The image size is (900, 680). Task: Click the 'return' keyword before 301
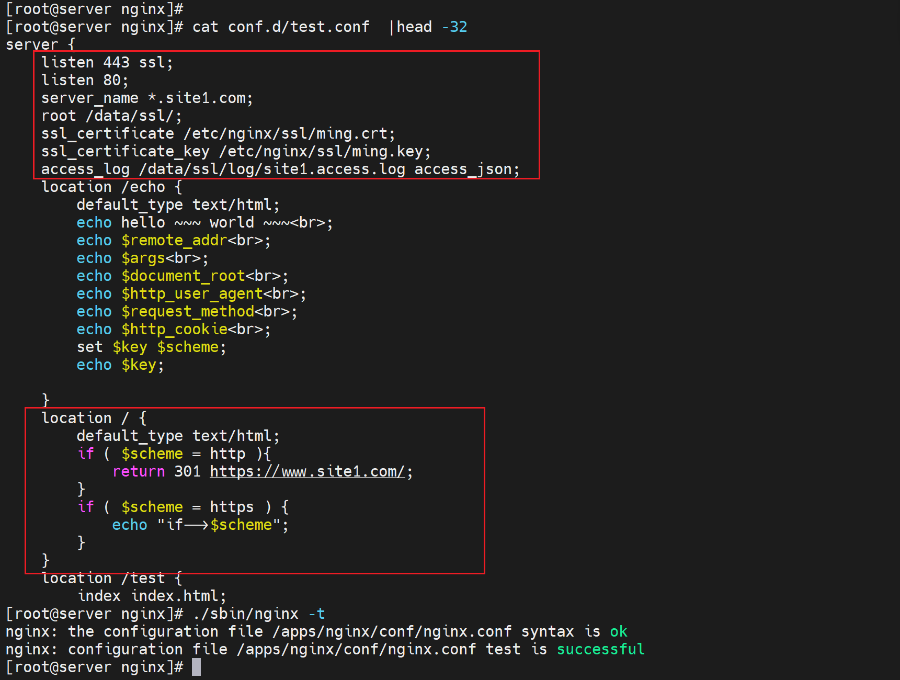[x=139, y=472]
